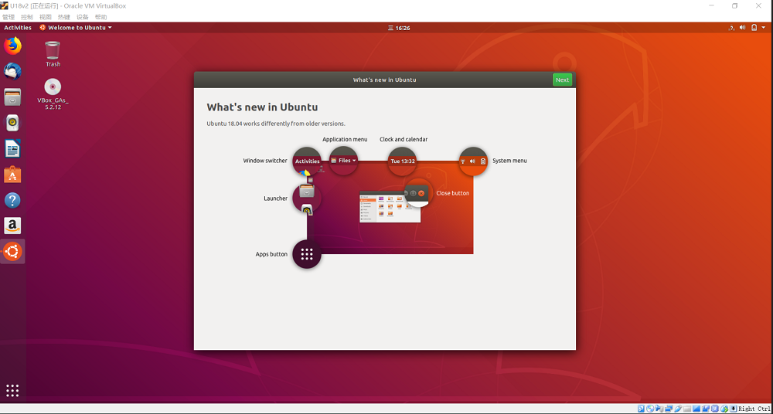Click the Application menu label
773x414 pixels.
(x=345, y=140)
